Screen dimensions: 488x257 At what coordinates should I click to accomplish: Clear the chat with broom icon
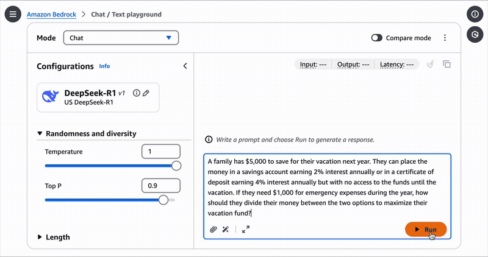click(430, 64)
